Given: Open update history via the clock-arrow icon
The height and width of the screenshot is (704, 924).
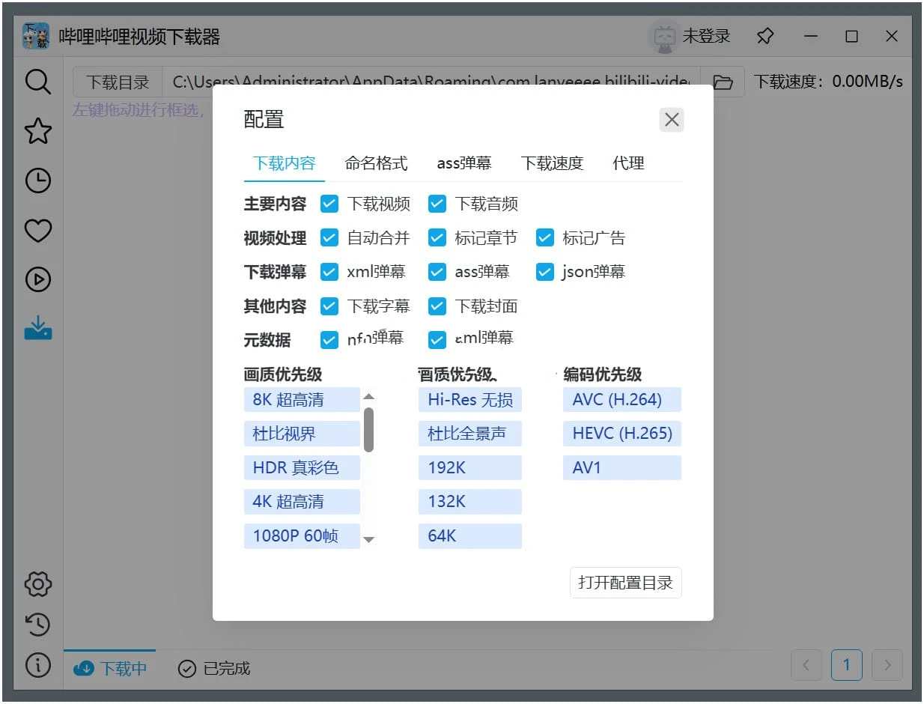Looking at the screenshot, I should 37,625.
